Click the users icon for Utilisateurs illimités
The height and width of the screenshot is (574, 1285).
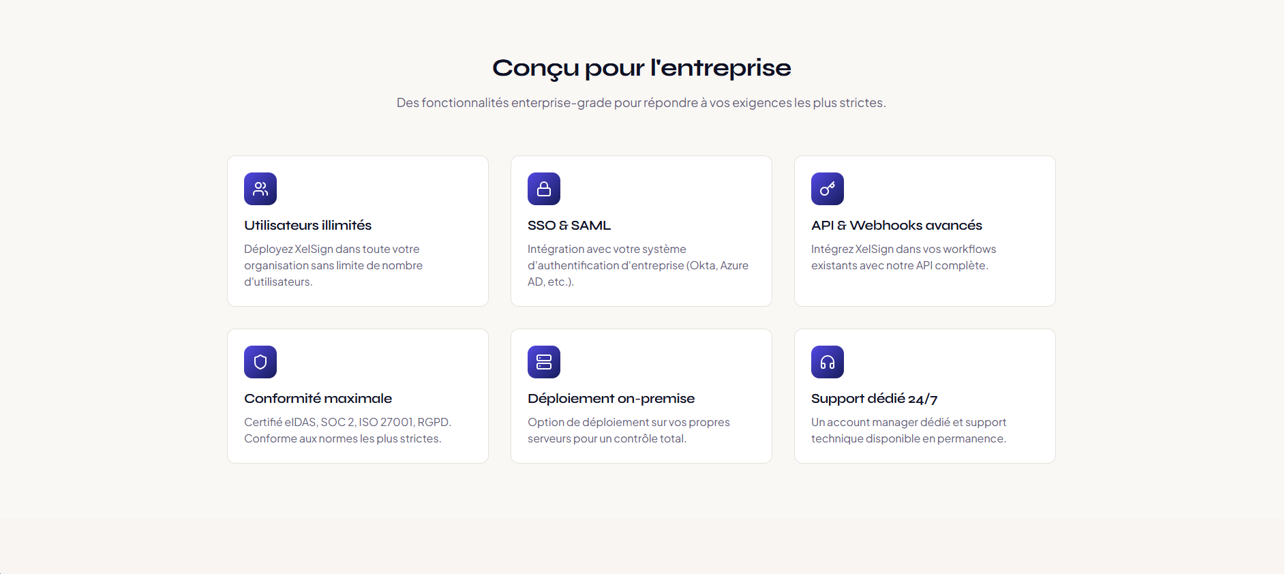pos(260,189)
